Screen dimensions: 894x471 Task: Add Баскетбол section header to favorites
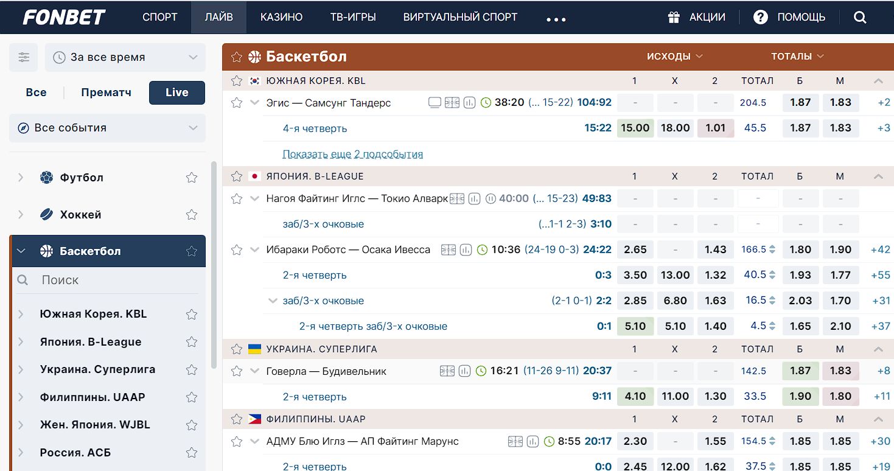pyautogui.click(x=236, y=57)
